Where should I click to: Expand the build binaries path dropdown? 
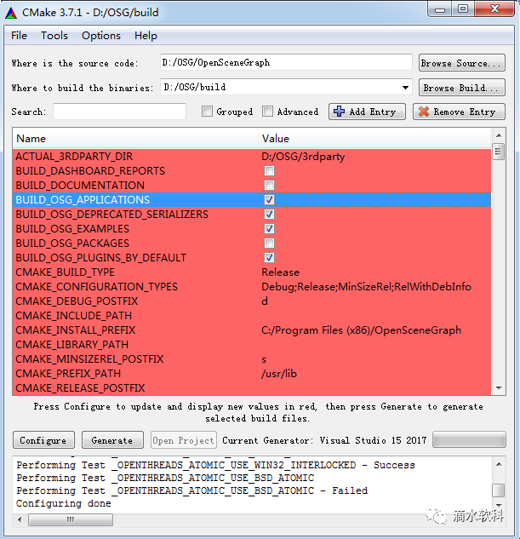coord(405,88)
